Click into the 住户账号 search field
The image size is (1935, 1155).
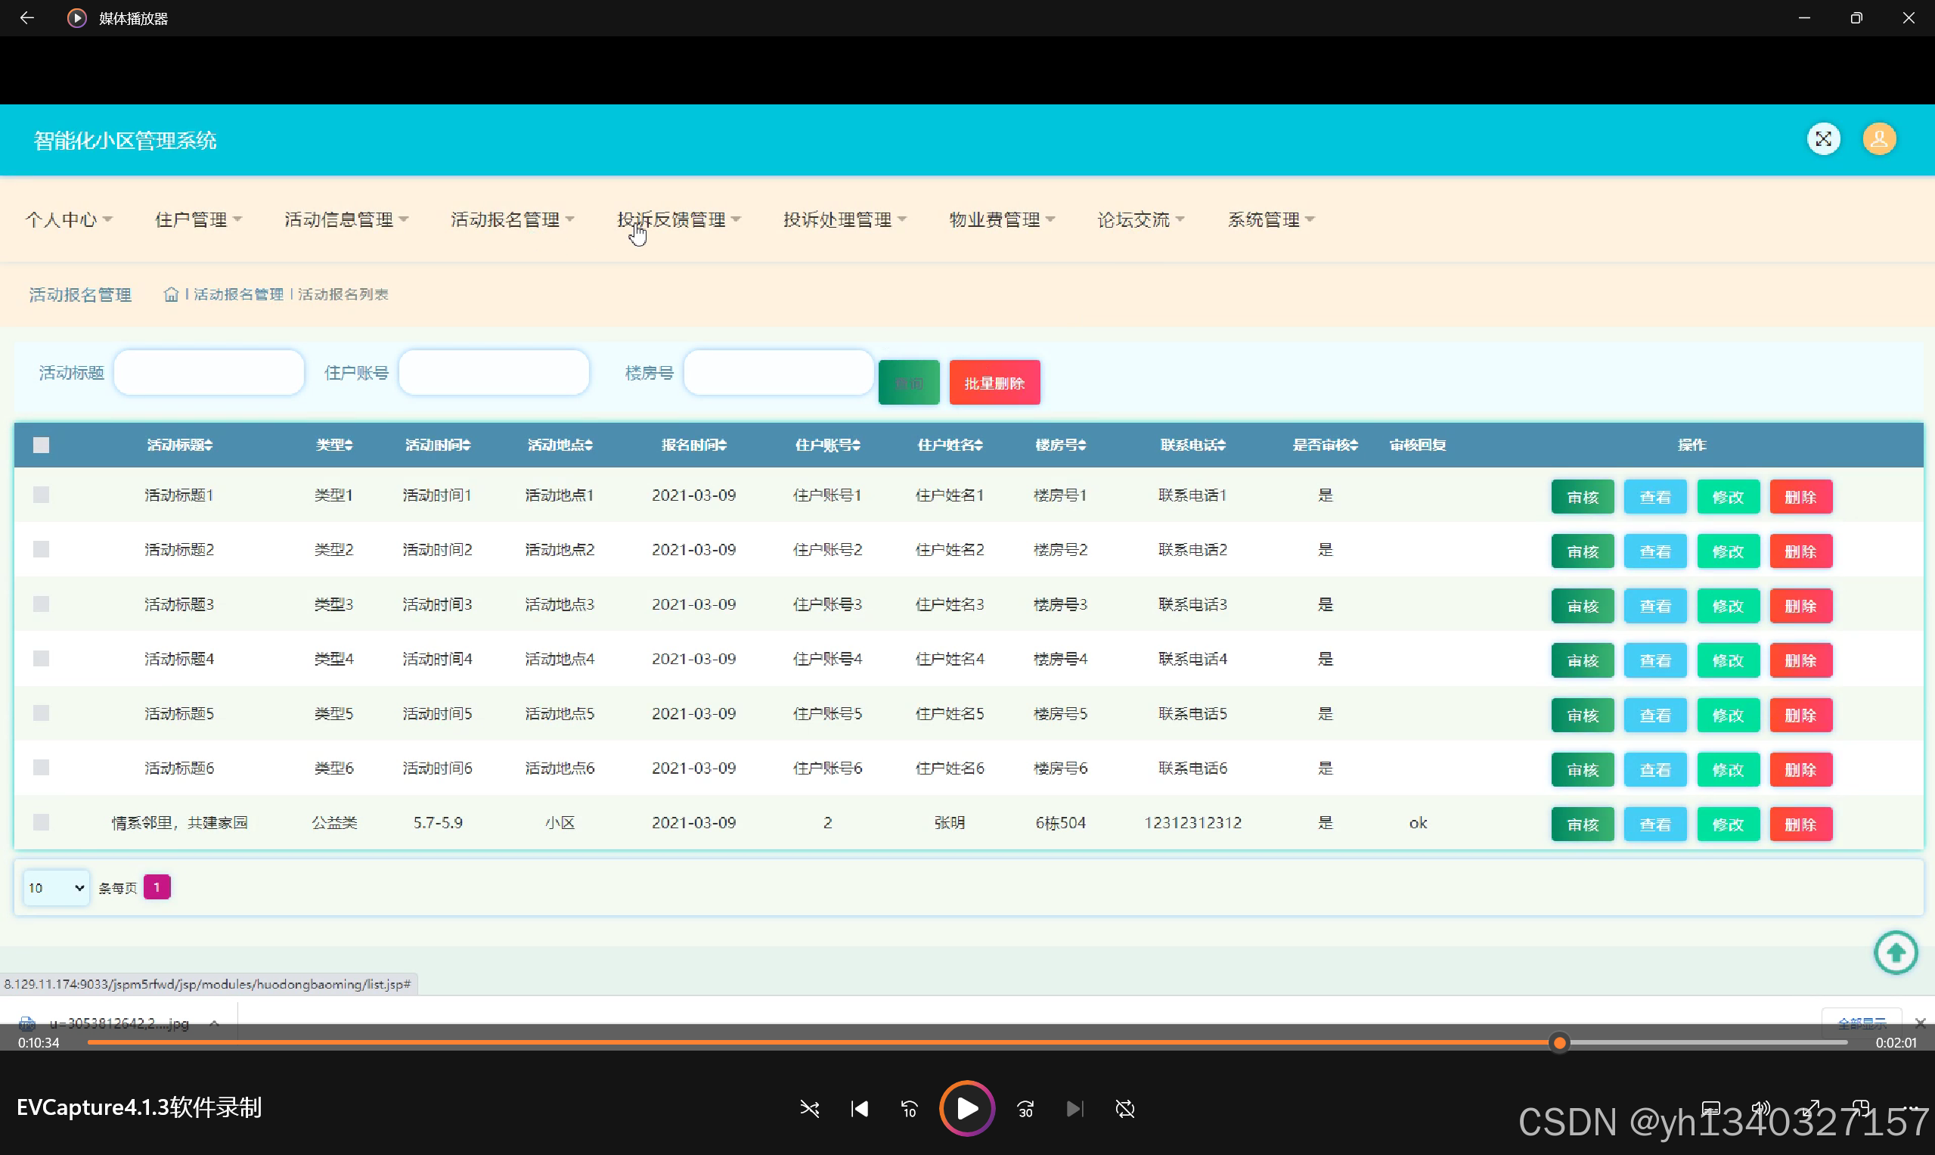493,372
